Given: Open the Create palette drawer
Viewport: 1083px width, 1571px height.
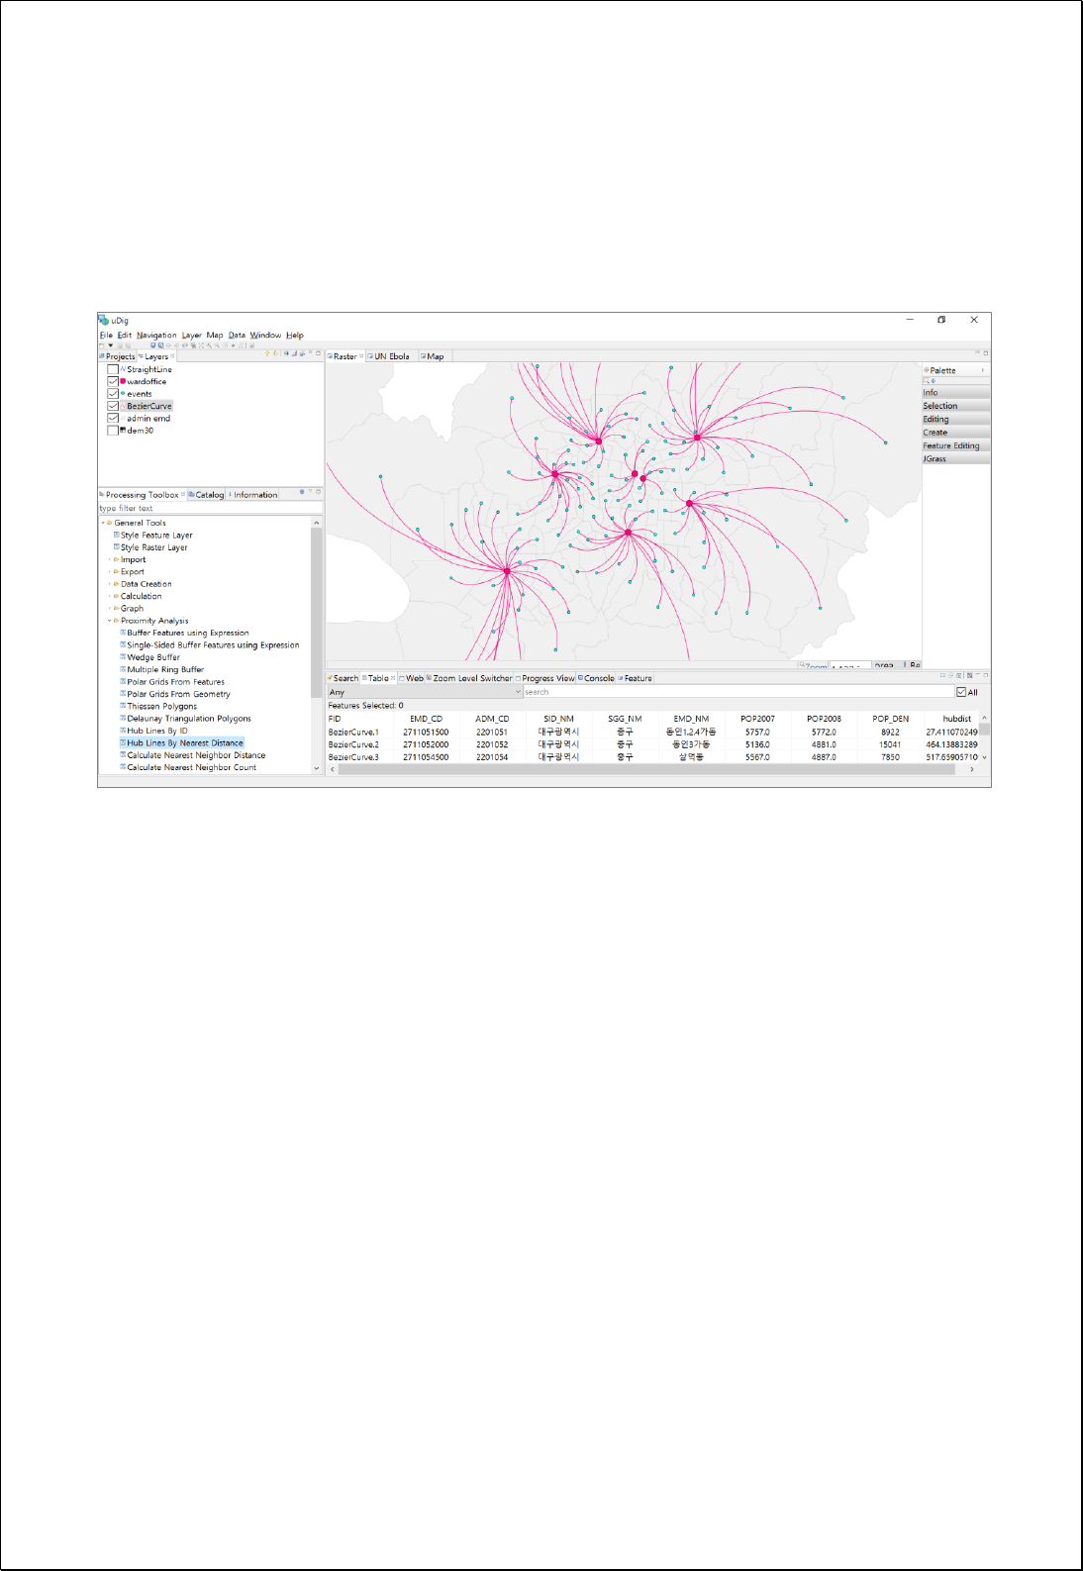Looking at the screenshot, I should point(955,433).
